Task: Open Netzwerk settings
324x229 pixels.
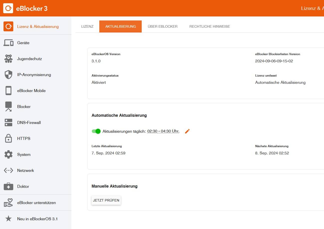Action: click(x=36, y=171)
